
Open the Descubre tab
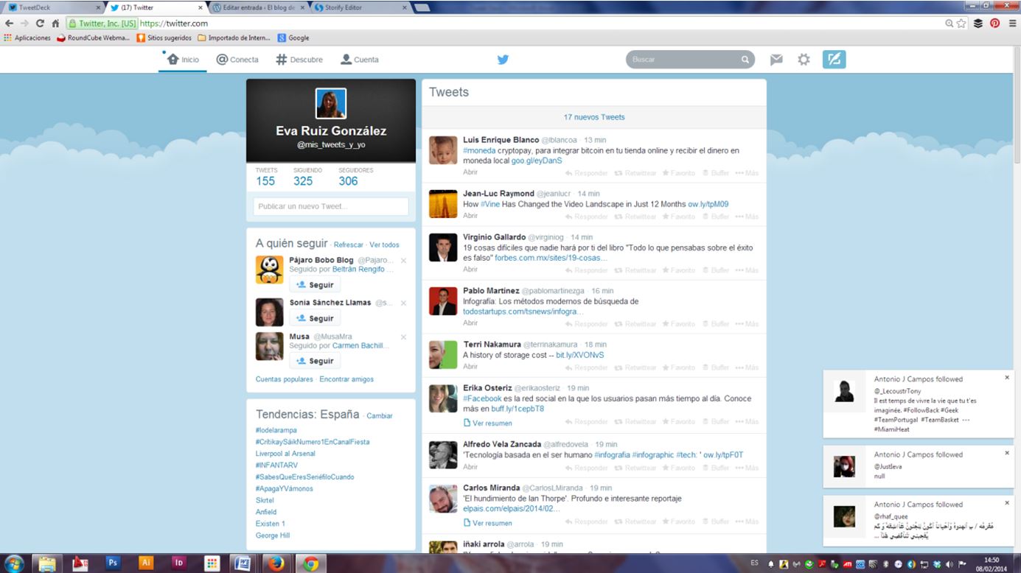click(x=299, y=60)
